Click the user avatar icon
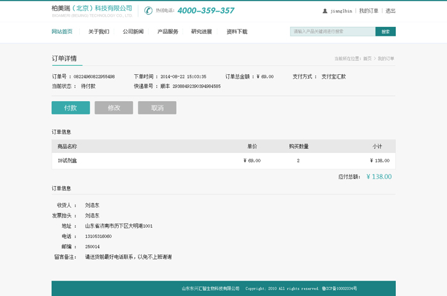Viewport: 447px width, 296px height. (325, 11)
